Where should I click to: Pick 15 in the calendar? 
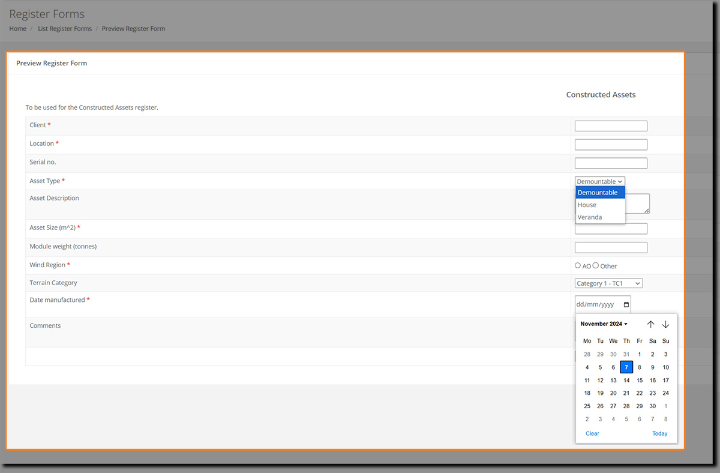pos(640,381)
